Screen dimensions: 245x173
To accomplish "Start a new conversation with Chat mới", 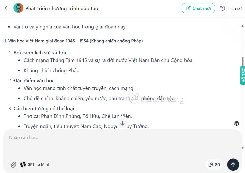I will point(198,8).
